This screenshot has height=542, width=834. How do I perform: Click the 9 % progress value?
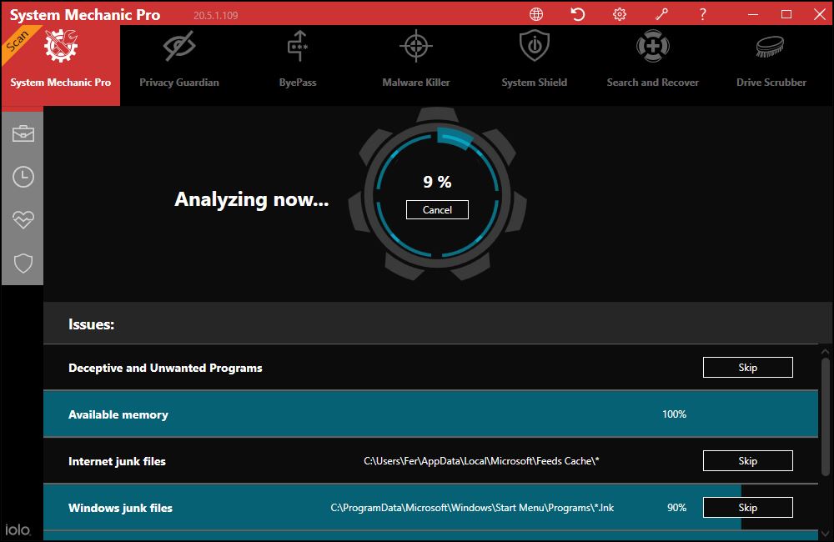tap(437, 182)
